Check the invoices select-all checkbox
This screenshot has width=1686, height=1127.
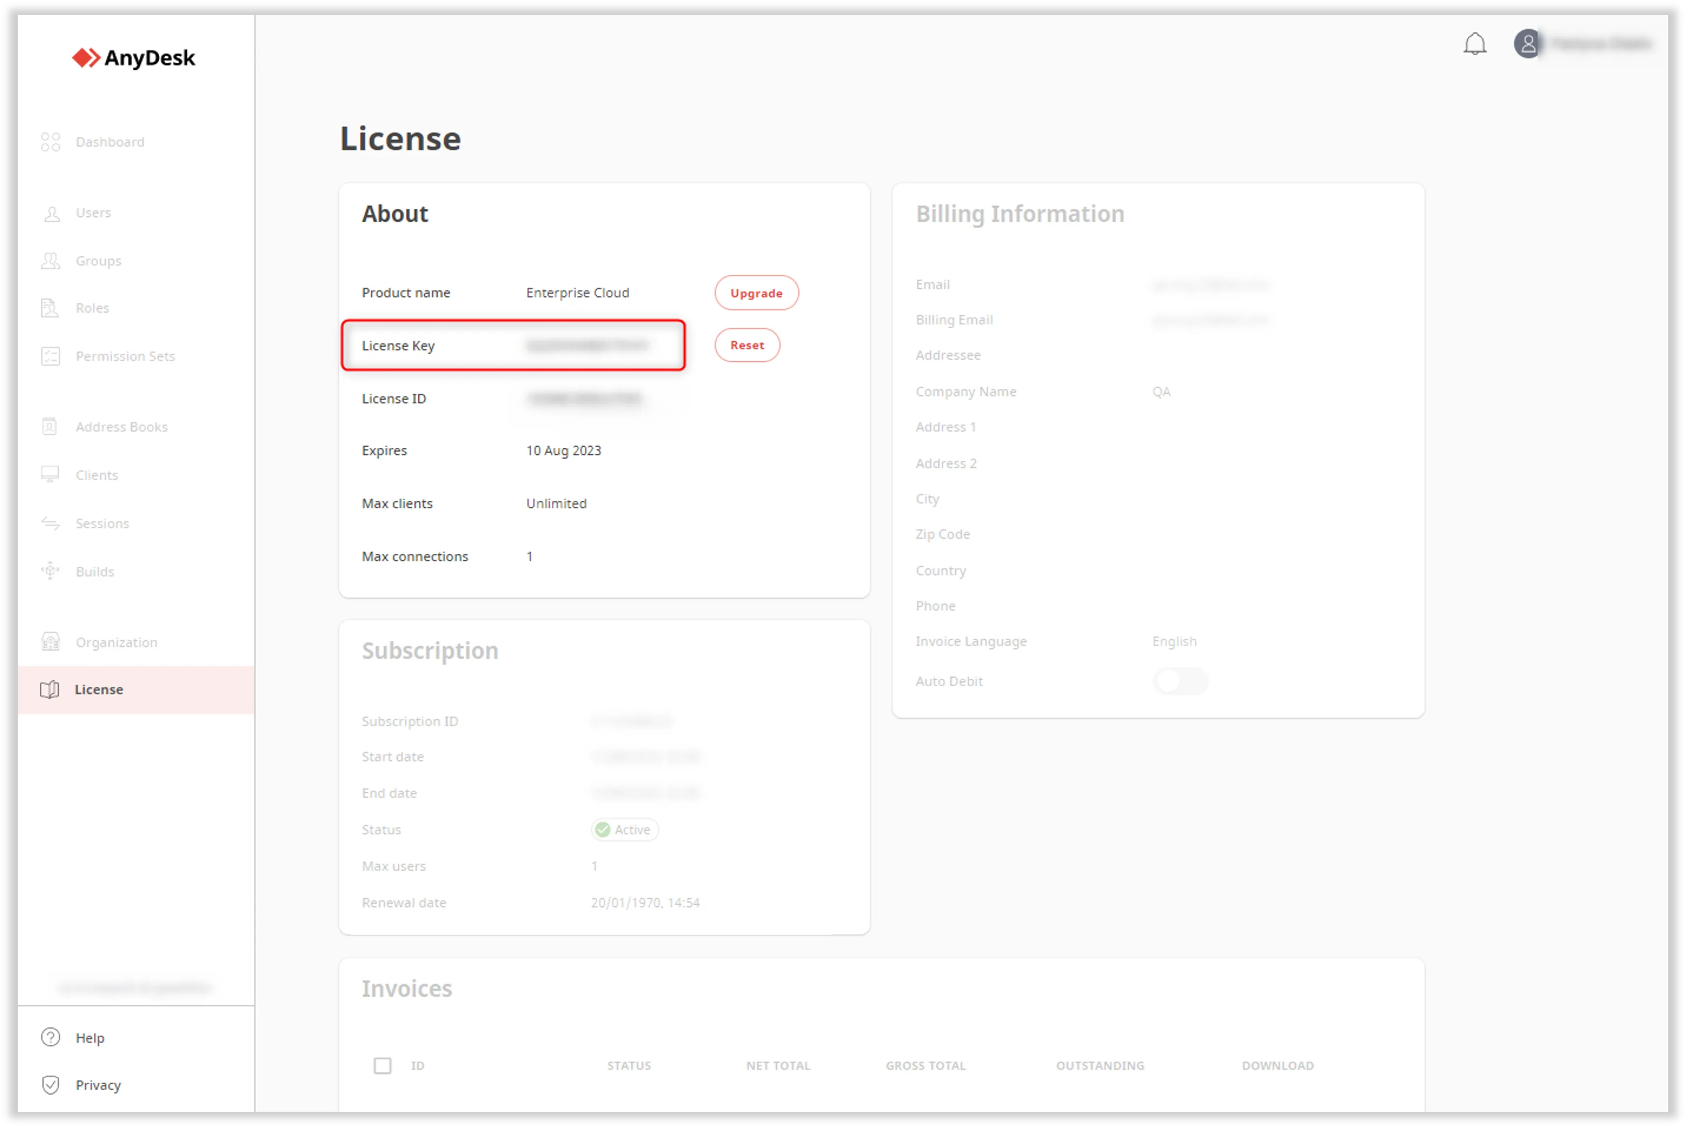coord(382,1066)
